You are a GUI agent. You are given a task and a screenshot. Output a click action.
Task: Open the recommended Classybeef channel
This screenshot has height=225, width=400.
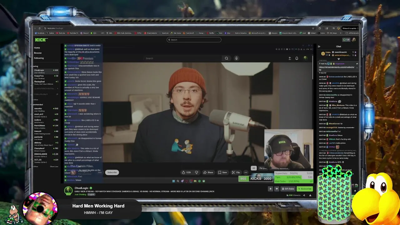click(x=46, y=149)
